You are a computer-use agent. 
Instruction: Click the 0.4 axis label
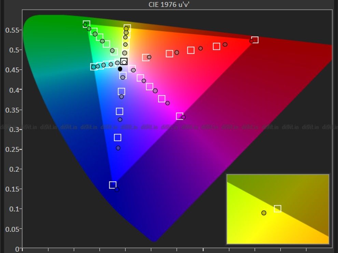(15, 90)
